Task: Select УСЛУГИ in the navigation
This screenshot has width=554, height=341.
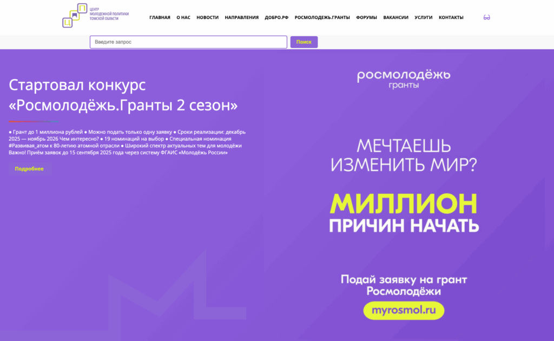Action: (x=423, y=17)
